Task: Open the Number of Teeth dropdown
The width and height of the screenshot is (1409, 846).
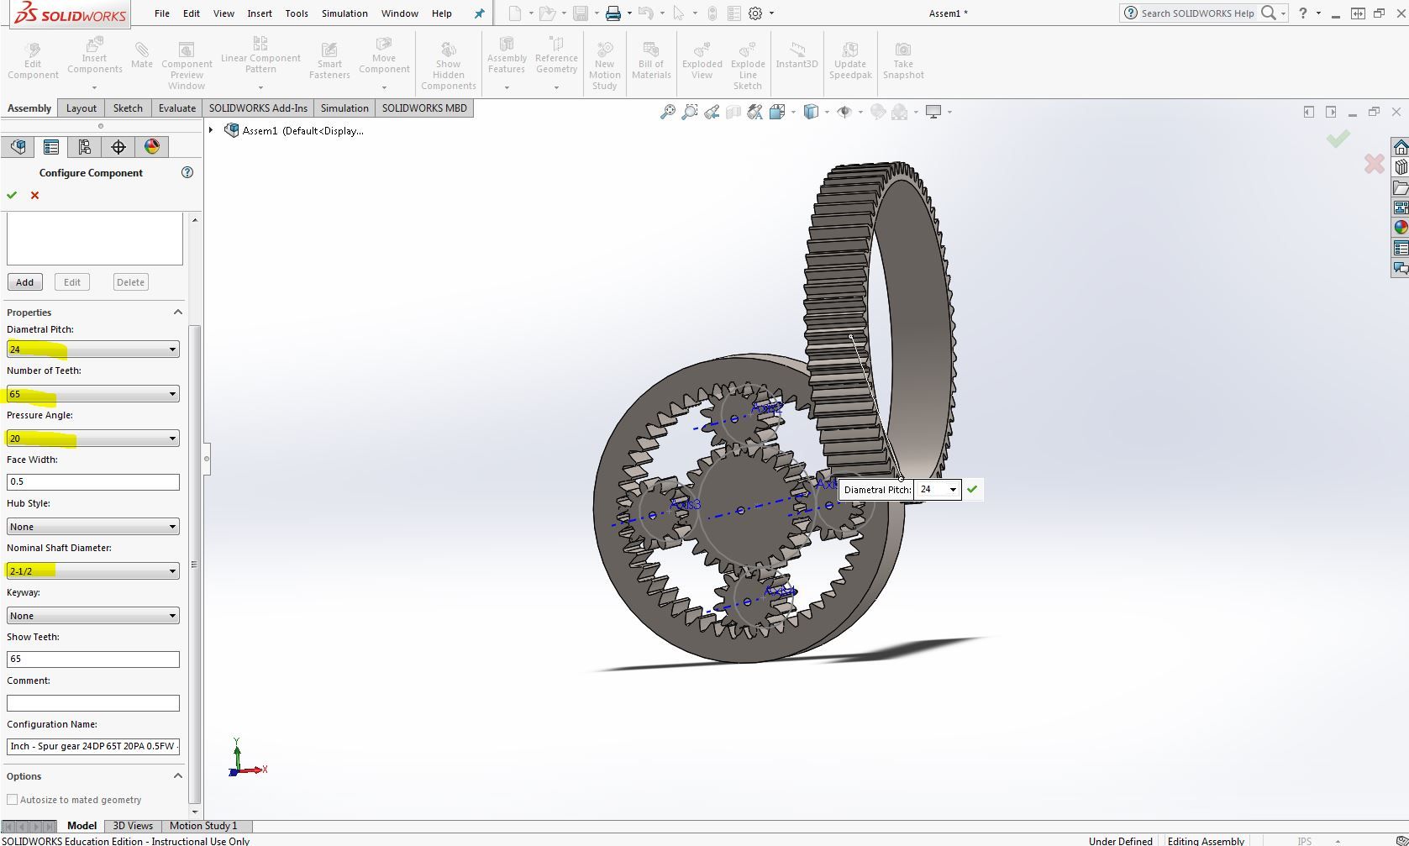Action: click(93, 394)
